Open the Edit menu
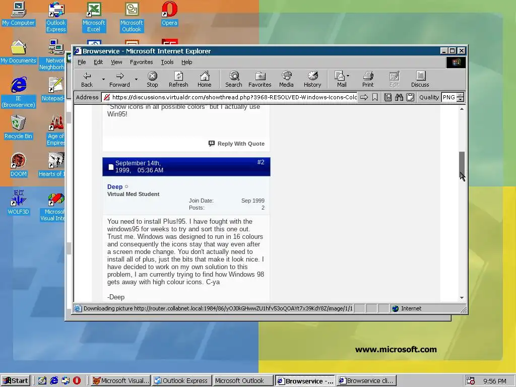Image resolution: width=516 pixels, height=387 pixels. click(98, 62)
